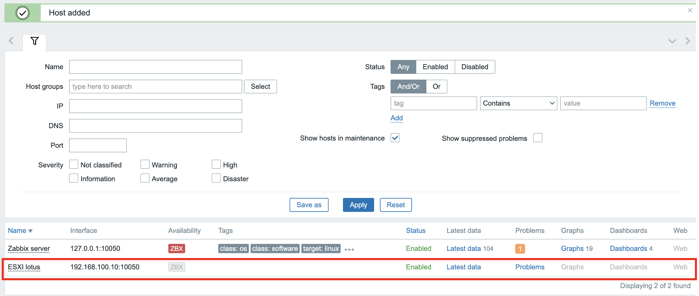The image size is (699, 296).
Task: Dismiss the Host added notification
Action: (690, 11)
